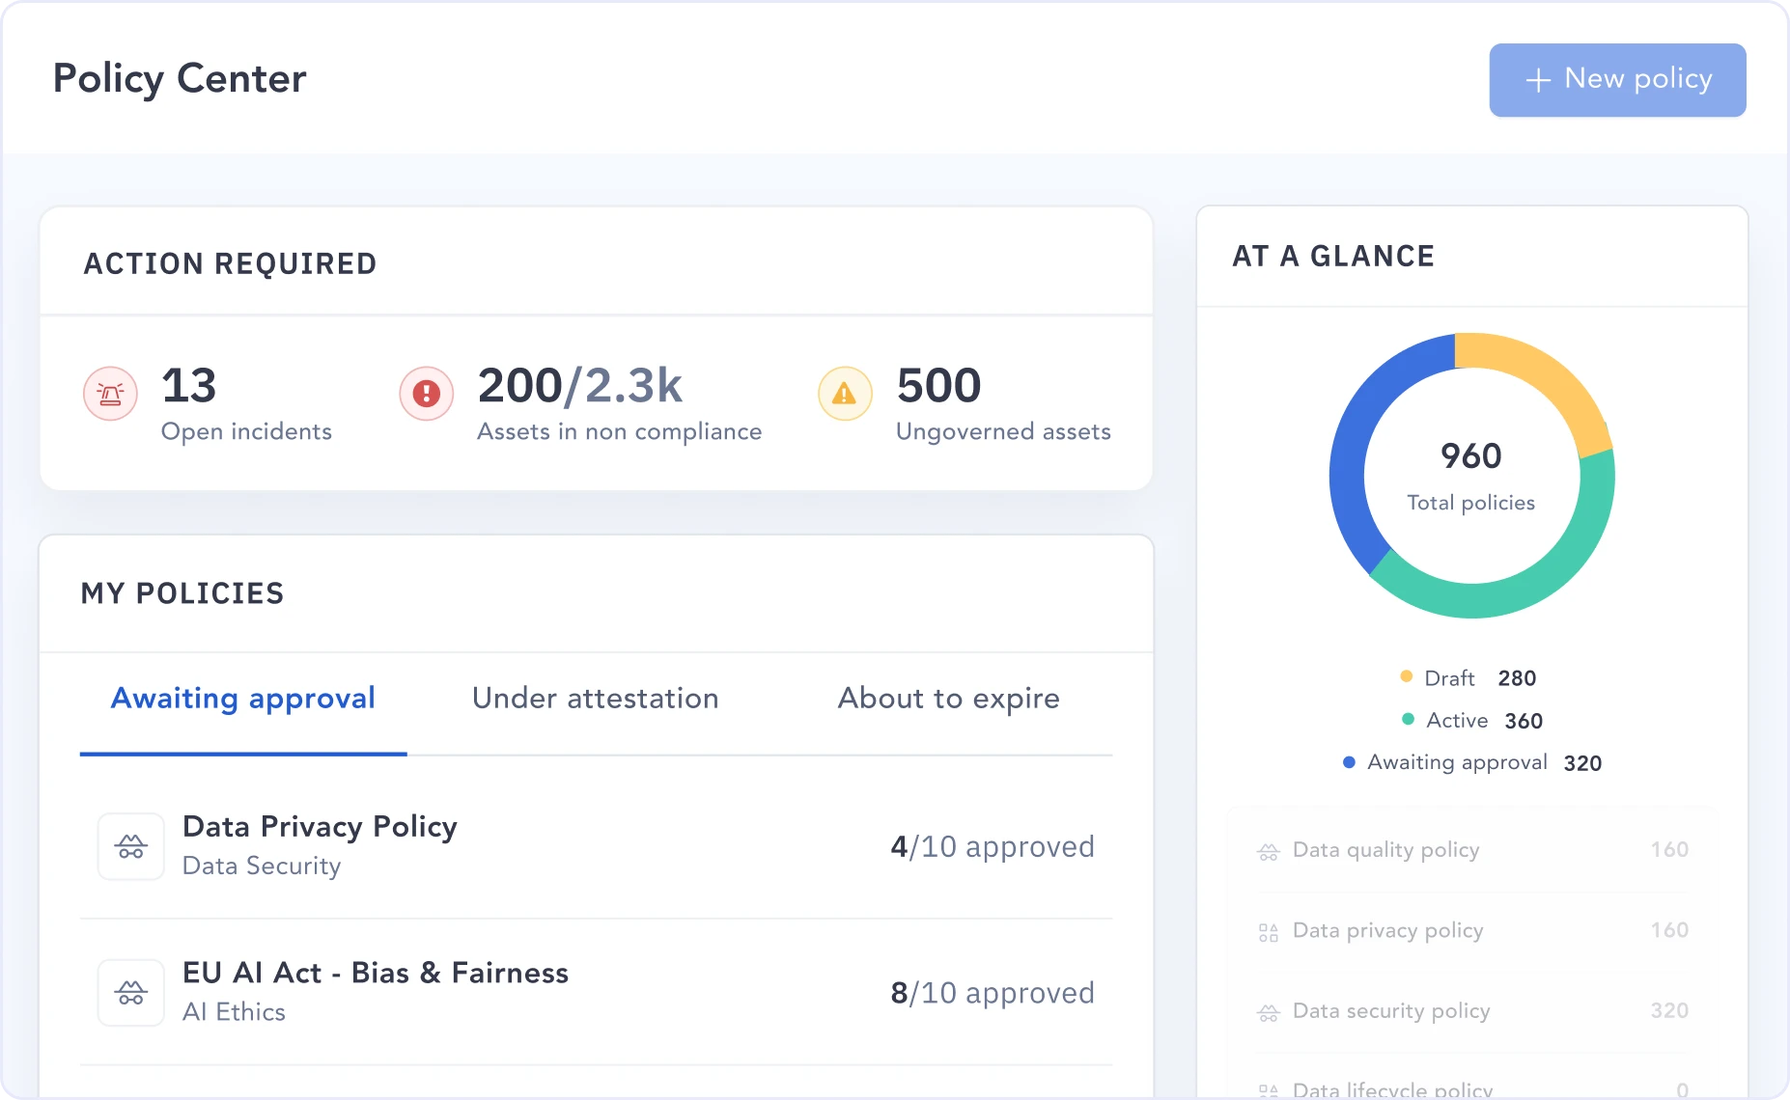Click the Data quality policy icon
The width and height of the screenshot is (1790, 1100).
click(1268, 851)
